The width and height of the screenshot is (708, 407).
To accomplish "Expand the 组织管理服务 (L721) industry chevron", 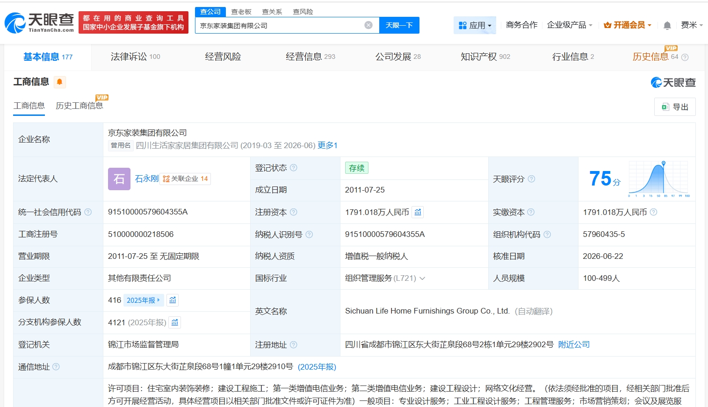I will point(422,278).
